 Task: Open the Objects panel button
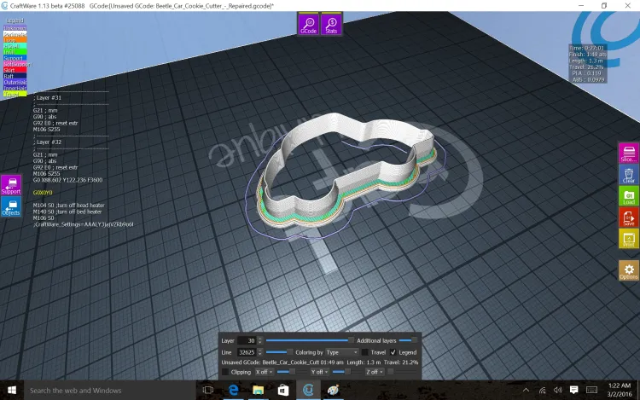click(10, 207)
